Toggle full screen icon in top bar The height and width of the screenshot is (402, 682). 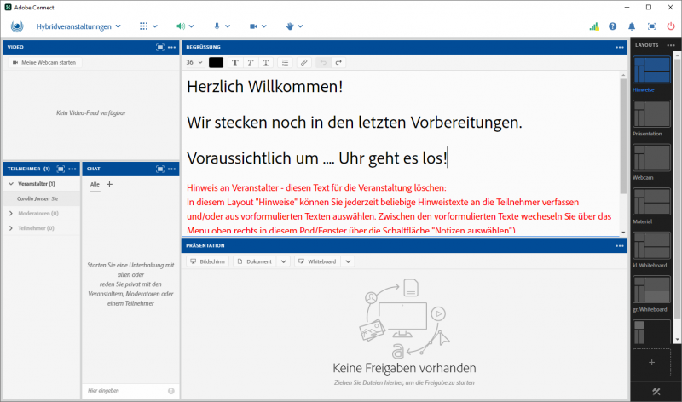pyautogui.click(x=651, y=26)
